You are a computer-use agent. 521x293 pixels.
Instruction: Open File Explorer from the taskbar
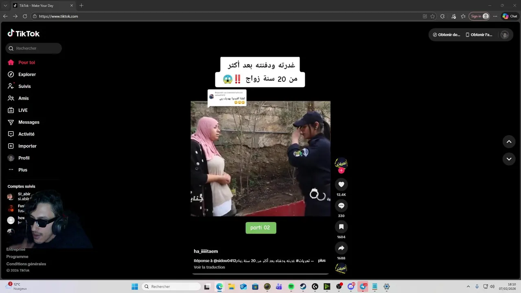[231, 286]
